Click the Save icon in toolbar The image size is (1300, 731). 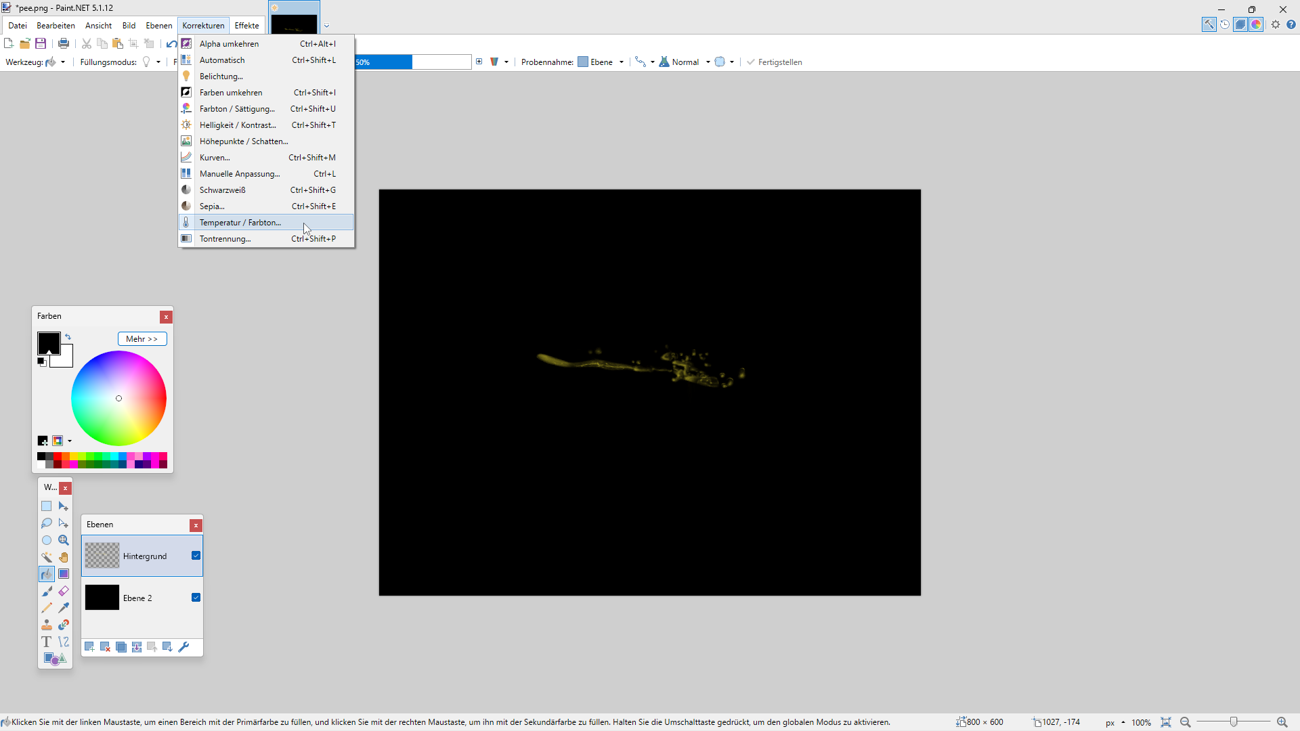click(41, 43)
